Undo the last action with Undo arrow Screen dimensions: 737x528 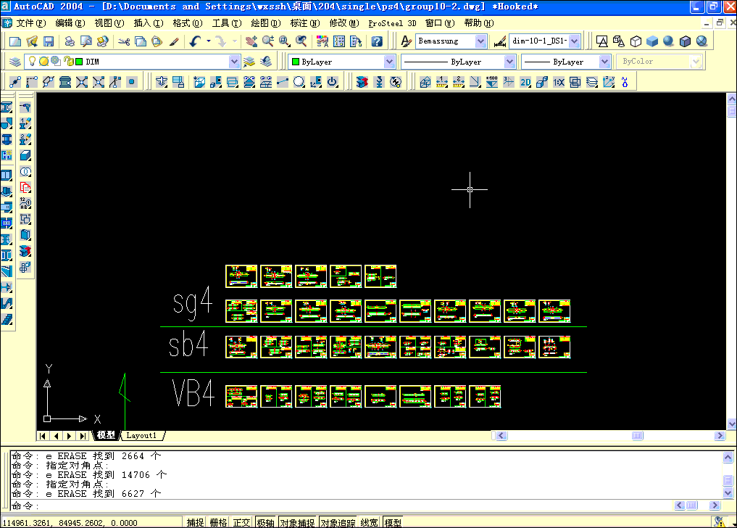(x=195, y=41)
